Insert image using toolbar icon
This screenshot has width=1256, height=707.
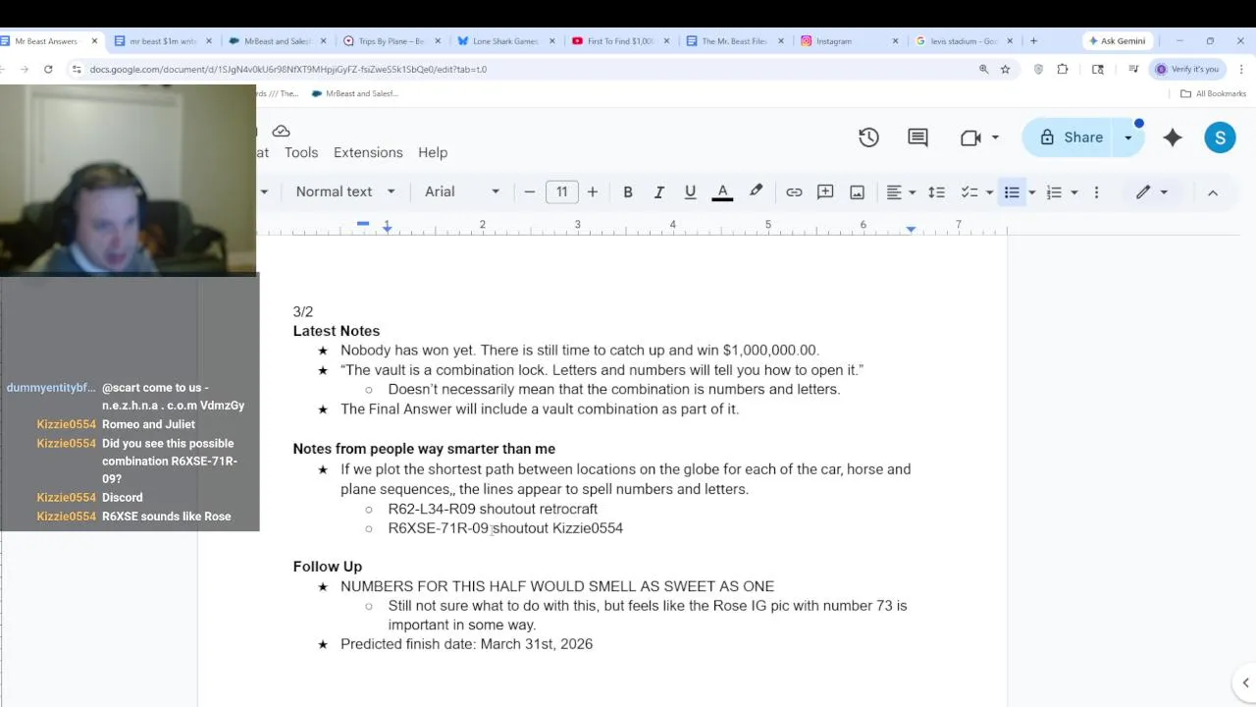click(x=857, y=191)
